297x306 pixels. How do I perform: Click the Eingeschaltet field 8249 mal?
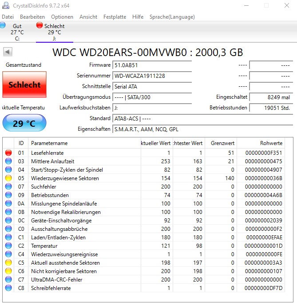(x=271, y=97)
